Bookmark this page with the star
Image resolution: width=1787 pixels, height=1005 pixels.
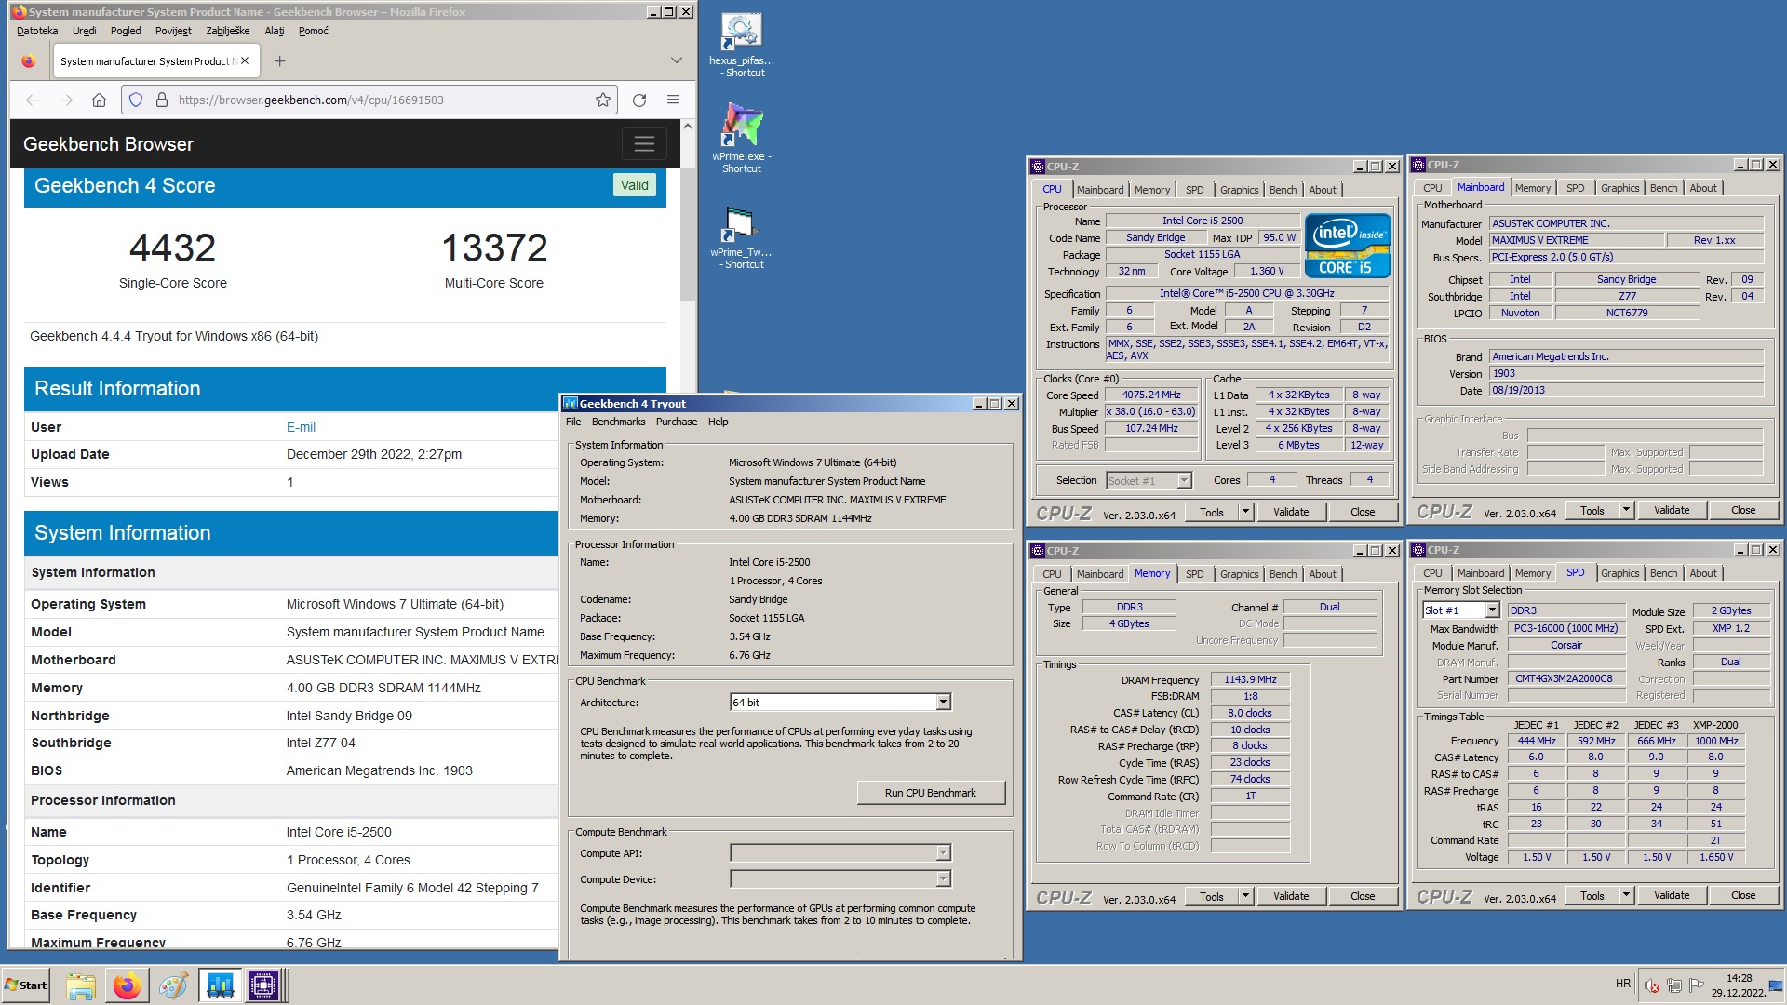click(x=603, y=100)
